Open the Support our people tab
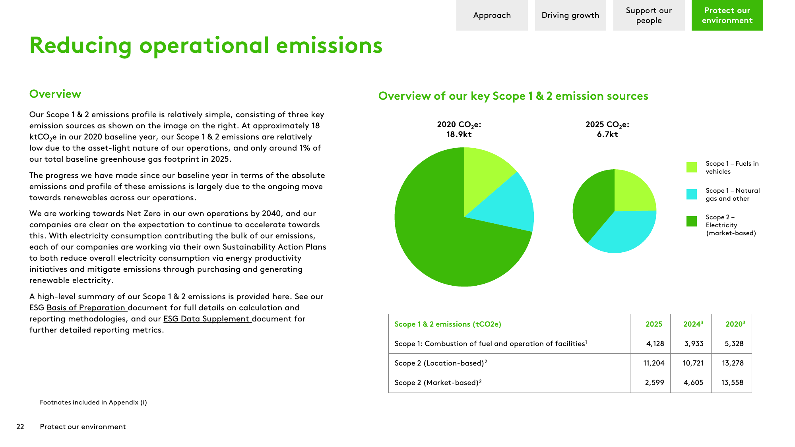This screenshot has height=447, width=795. (649, 15)
